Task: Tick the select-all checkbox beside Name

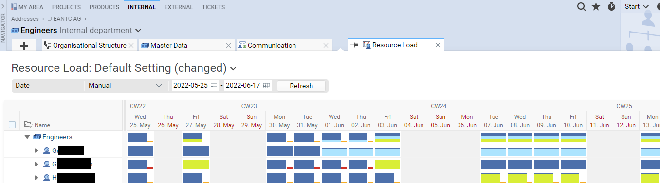Action: 12,125
